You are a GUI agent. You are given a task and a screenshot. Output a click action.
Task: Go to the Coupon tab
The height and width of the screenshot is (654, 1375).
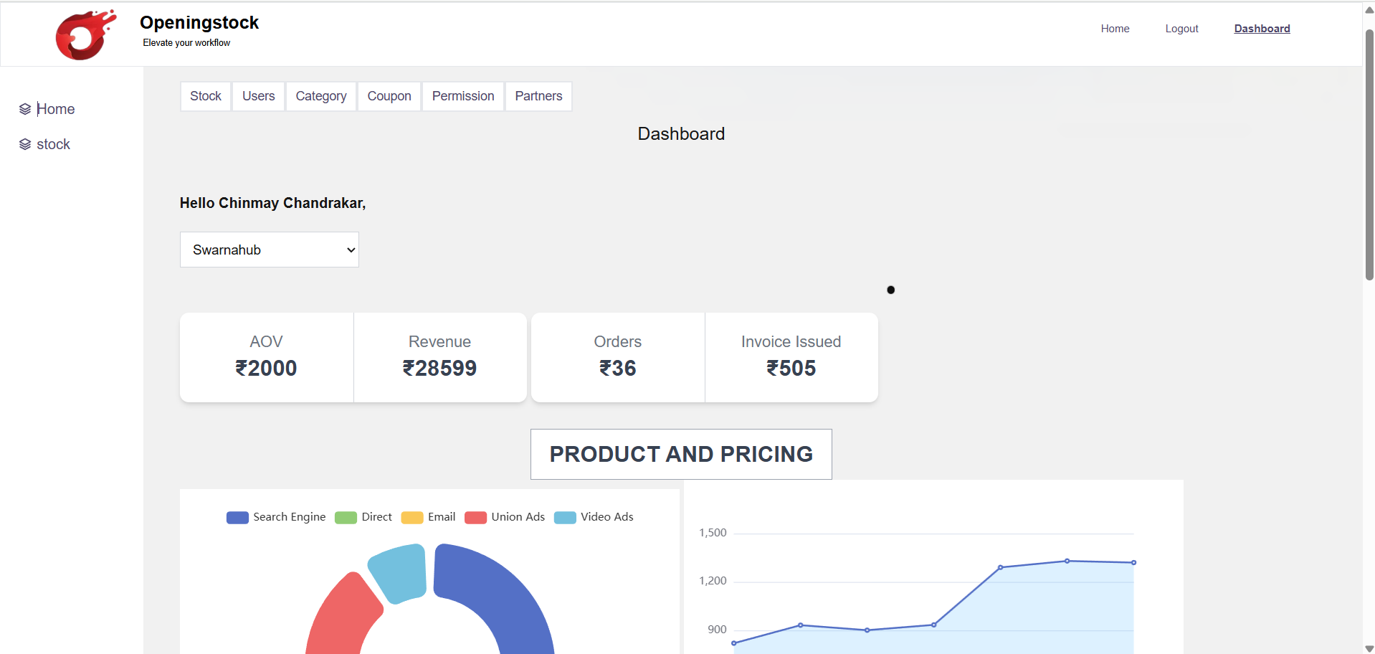(389, 96)
